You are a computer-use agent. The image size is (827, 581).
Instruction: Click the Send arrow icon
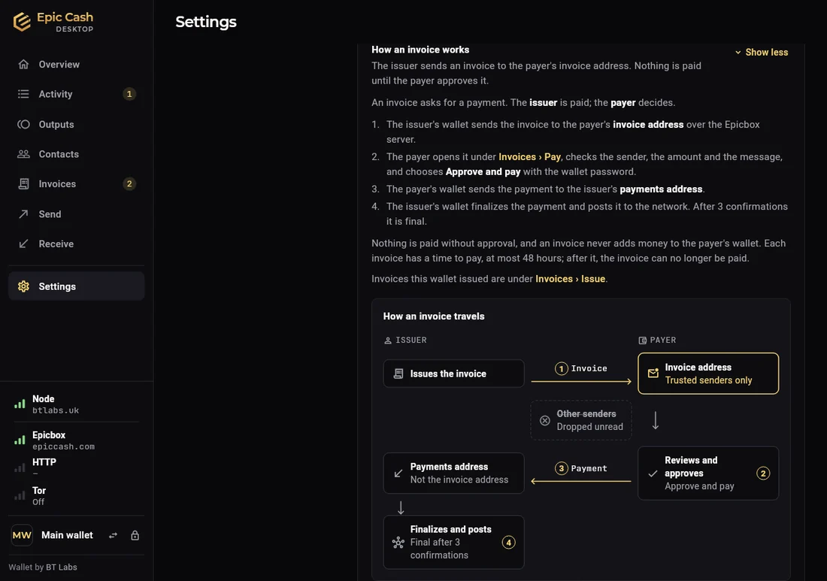pos(23,214)
